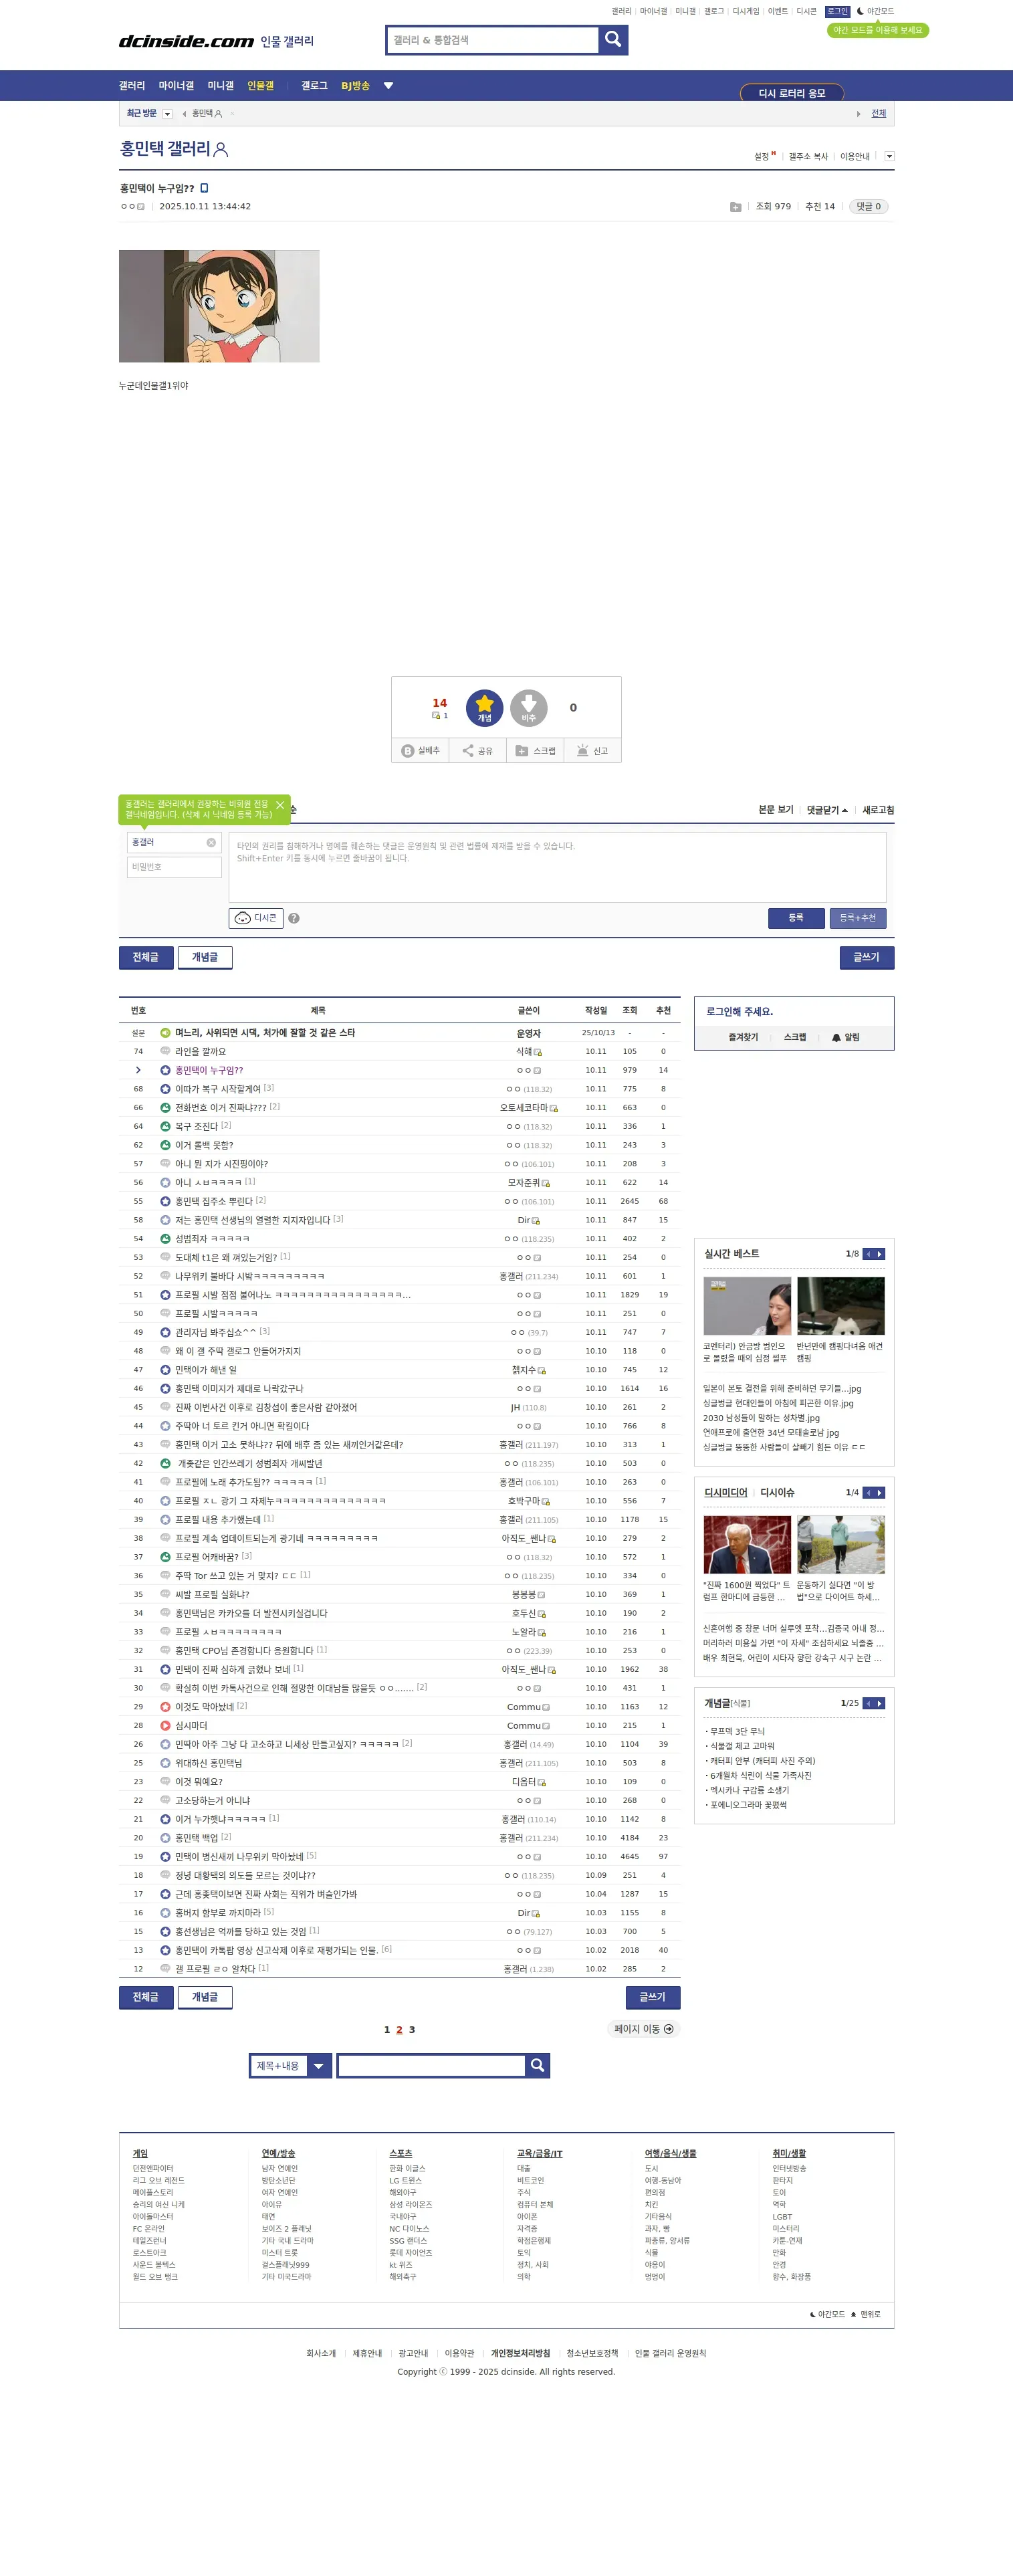This screenshot has width=1013, height=2576.
Task: Open post '홍민택 집주소 뿌린다'
Action: coord(214,1201)
